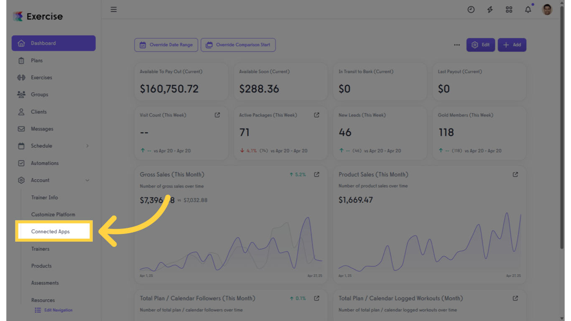Open the user profile avatar
The height and width of the screenshot is (321, 571).
[x=547, y=10]
